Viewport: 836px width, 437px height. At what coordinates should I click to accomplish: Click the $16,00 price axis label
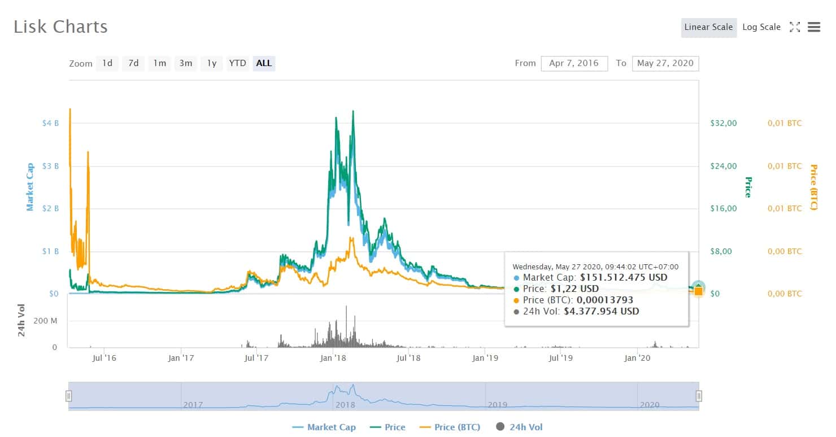724,208
